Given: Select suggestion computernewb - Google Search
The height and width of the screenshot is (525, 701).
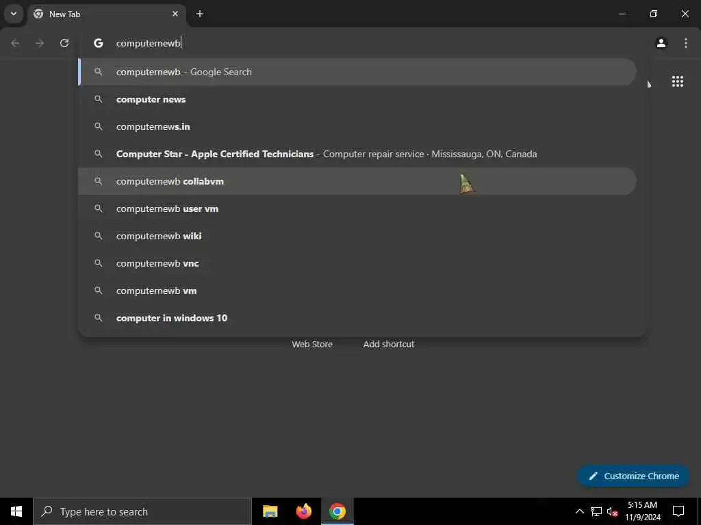Looking at the screenshot, I should 357,72.
